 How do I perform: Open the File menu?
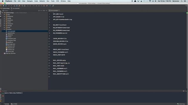15,1
